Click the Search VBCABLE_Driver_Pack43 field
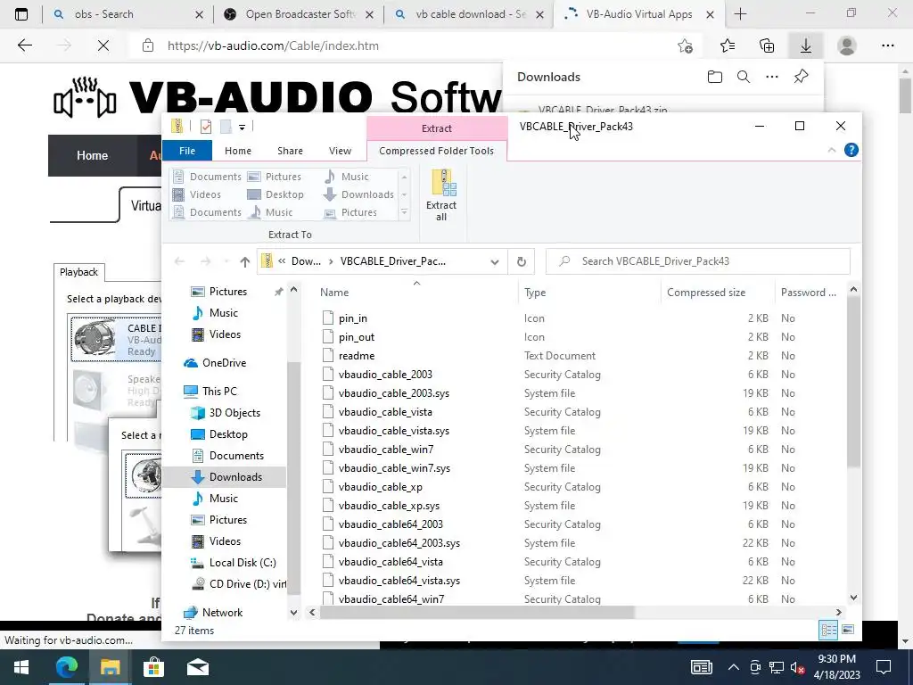This screenshot has height=685, width=913. (x=697, y=261)
